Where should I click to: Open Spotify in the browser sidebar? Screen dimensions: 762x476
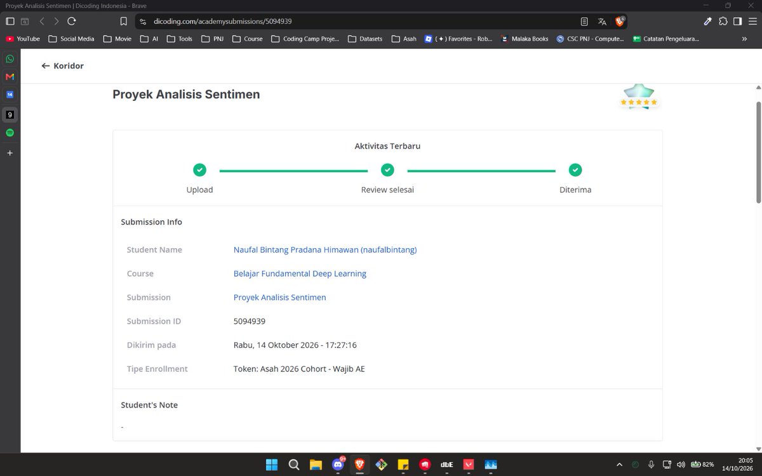[x=10, y=133]
